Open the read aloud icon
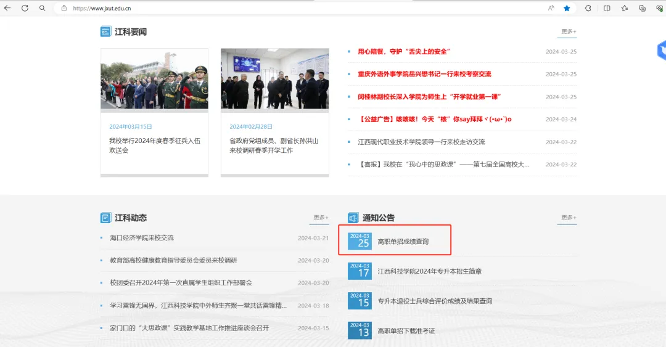 (551, 8)
